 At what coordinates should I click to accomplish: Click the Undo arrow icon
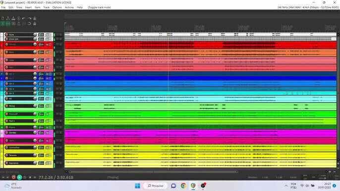click(24, 18)
